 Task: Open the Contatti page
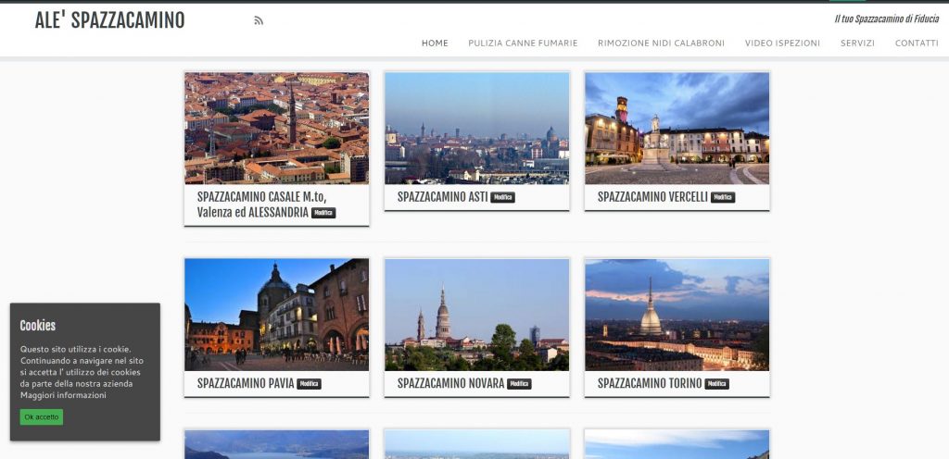click(916, 43)
